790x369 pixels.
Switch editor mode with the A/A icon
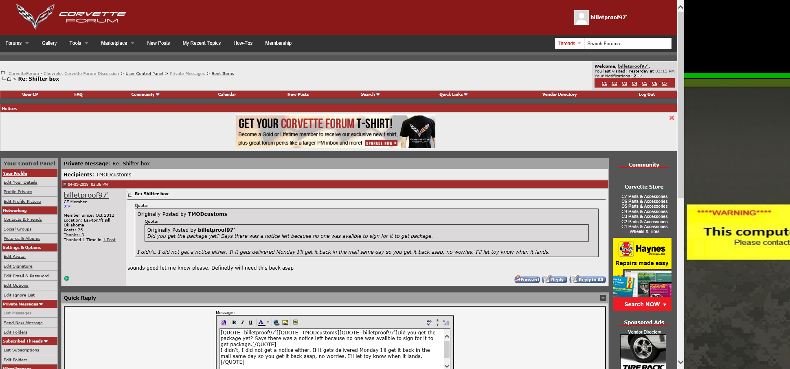(446, 323)
